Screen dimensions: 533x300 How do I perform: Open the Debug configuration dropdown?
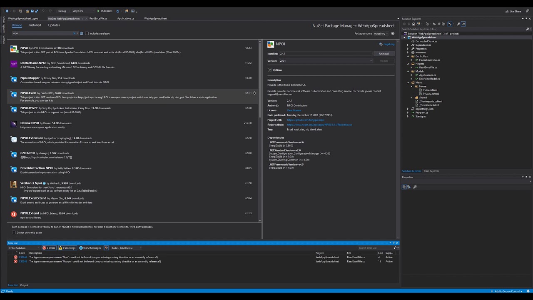click(x=64, y=11)
